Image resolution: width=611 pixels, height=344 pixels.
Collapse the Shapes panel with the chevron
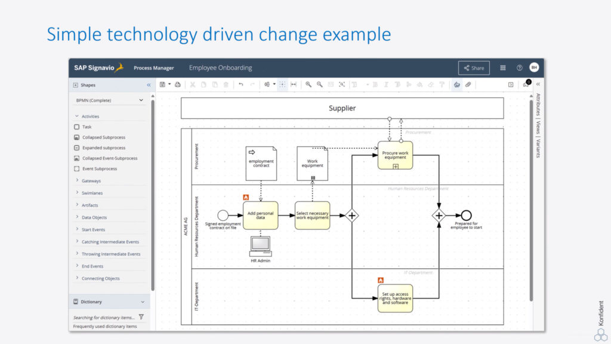(x=149, y=84)
